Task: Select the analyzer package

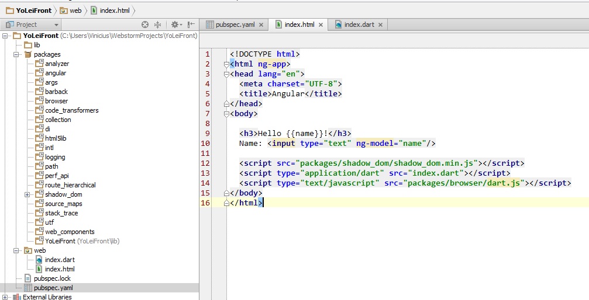Action: (x=57, y=64)
